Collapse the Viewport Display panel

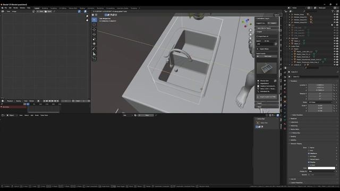(x=296, y=144)
